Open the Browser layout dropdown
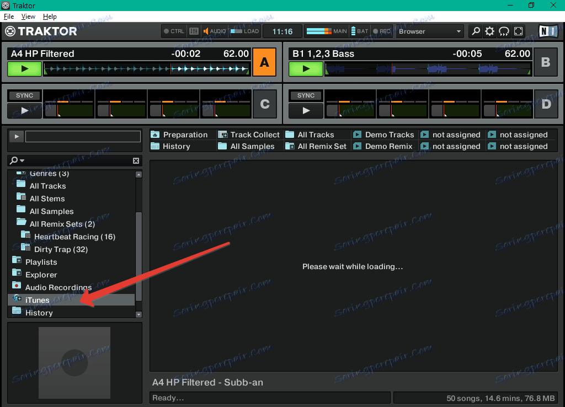565x407 pixels. coord(430,31)
